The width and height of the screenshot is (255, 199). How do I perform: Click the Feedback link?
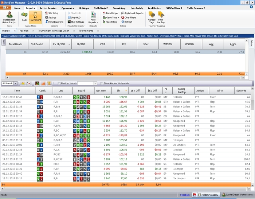pos(185,195)
